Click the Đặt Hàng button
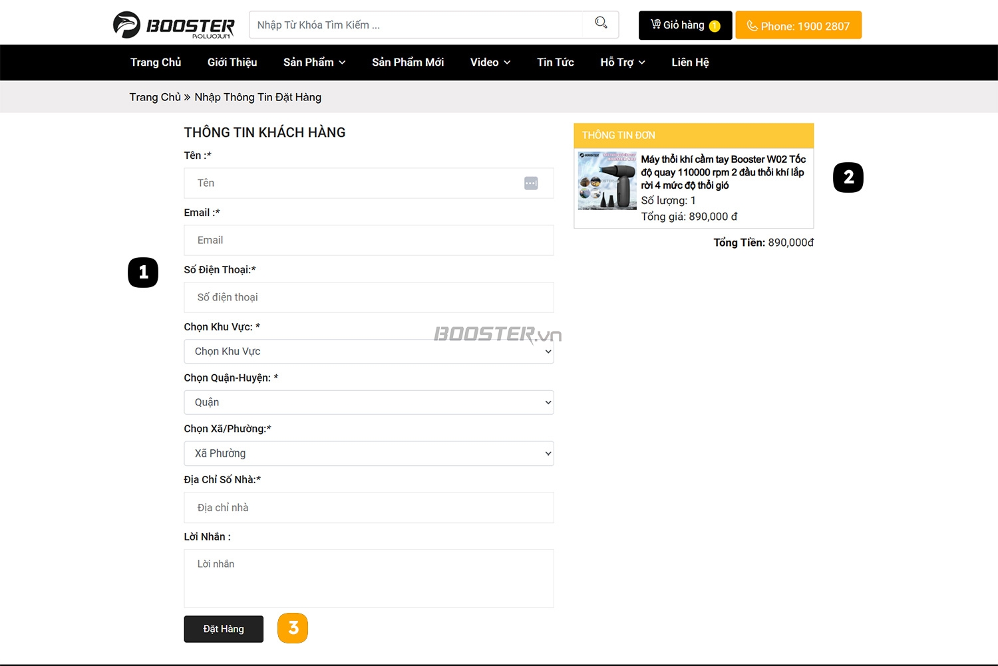The height and width of the screenshot is (666, 998). tap(224, 629)
